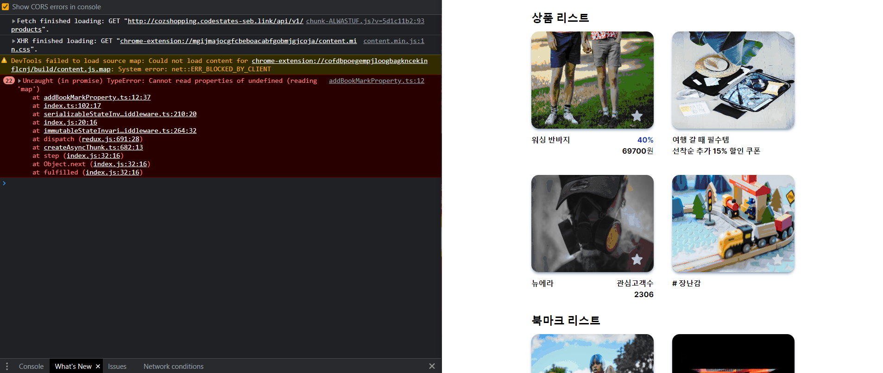Open the 뉴에라 brand image
Screen dimensions: 883x373
tap(593, 224)
